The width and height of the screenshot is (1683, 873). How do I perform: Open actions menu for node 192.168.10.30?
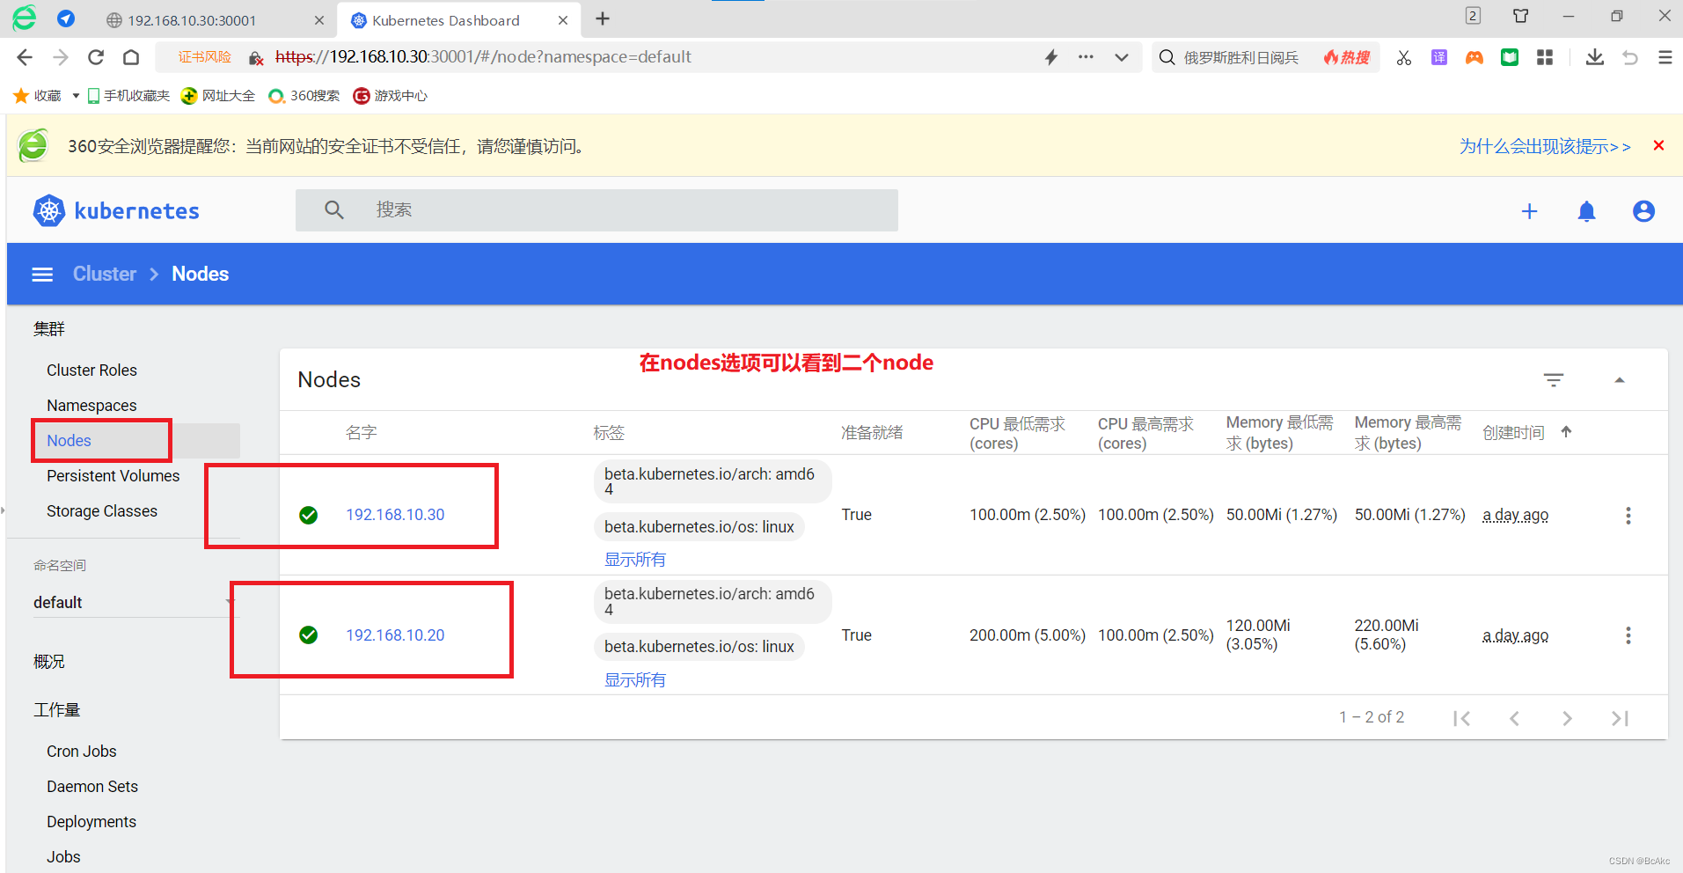[x=1628, y=516]
